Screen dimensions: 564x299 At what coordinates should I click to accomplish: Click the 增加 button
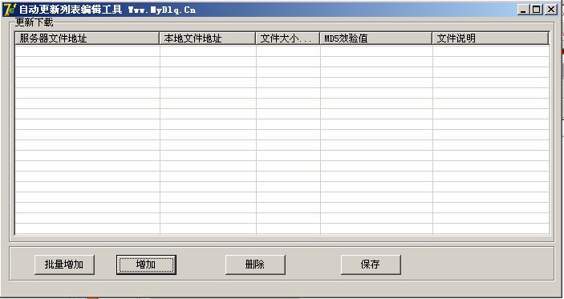pos(146,265)
